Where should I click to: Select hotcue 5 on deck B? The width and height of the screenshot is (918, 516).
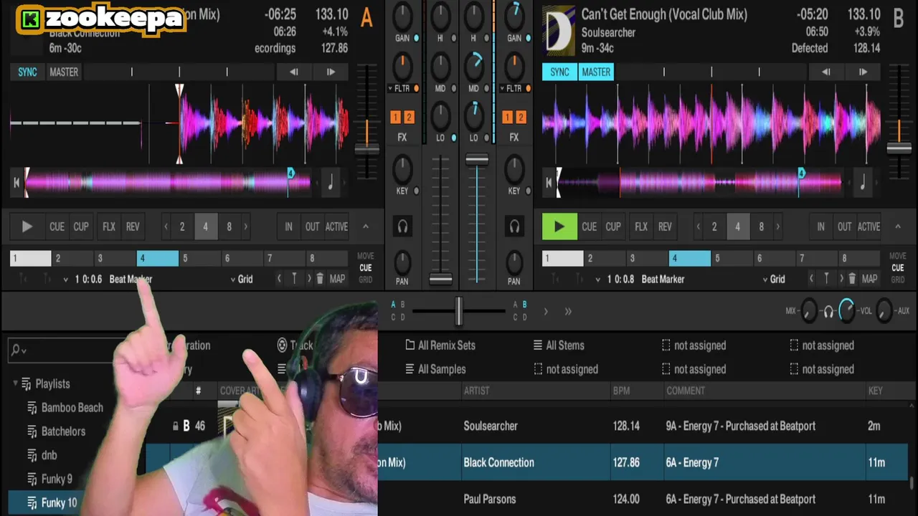click(x=732, y=259)
